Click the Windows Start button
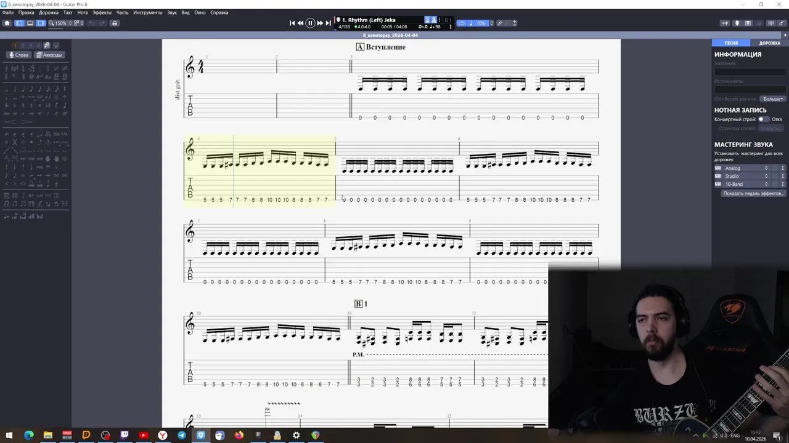This screenshot has height=443, width=789. (x=9, y=435)
